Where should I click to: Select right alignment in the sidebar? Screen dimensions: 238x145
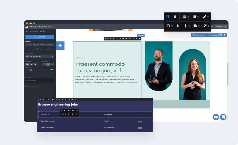point(35,64)
